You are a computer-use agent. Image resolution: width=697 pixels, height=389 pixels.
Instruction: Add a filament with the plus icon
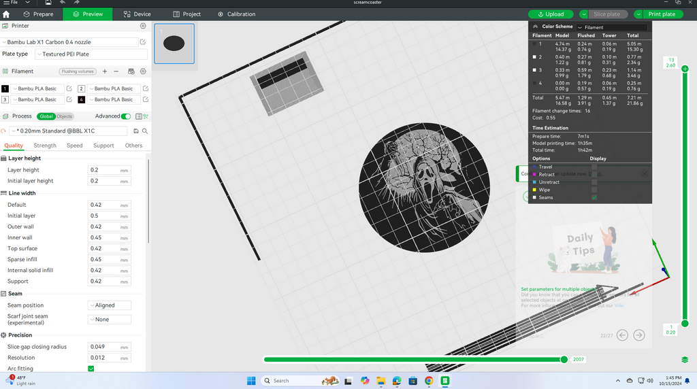click(x=105, y=71)
